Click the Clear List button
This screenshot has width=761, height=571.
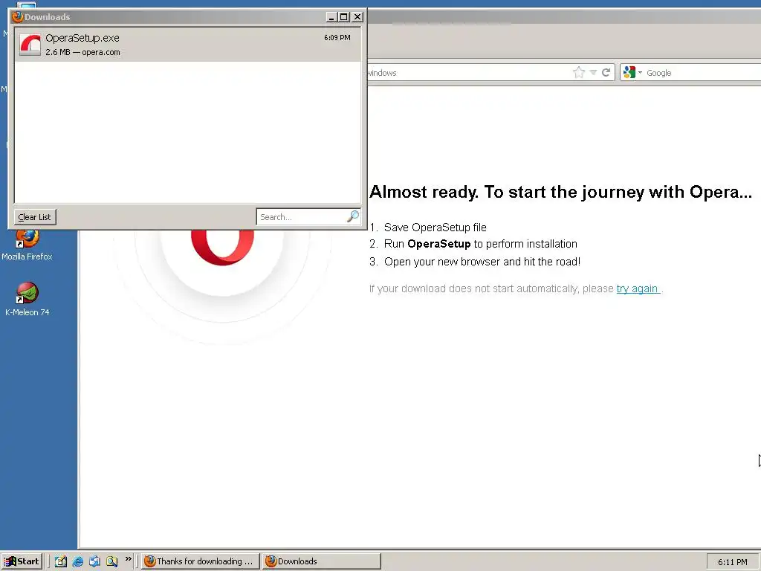(x=35, y=217)
